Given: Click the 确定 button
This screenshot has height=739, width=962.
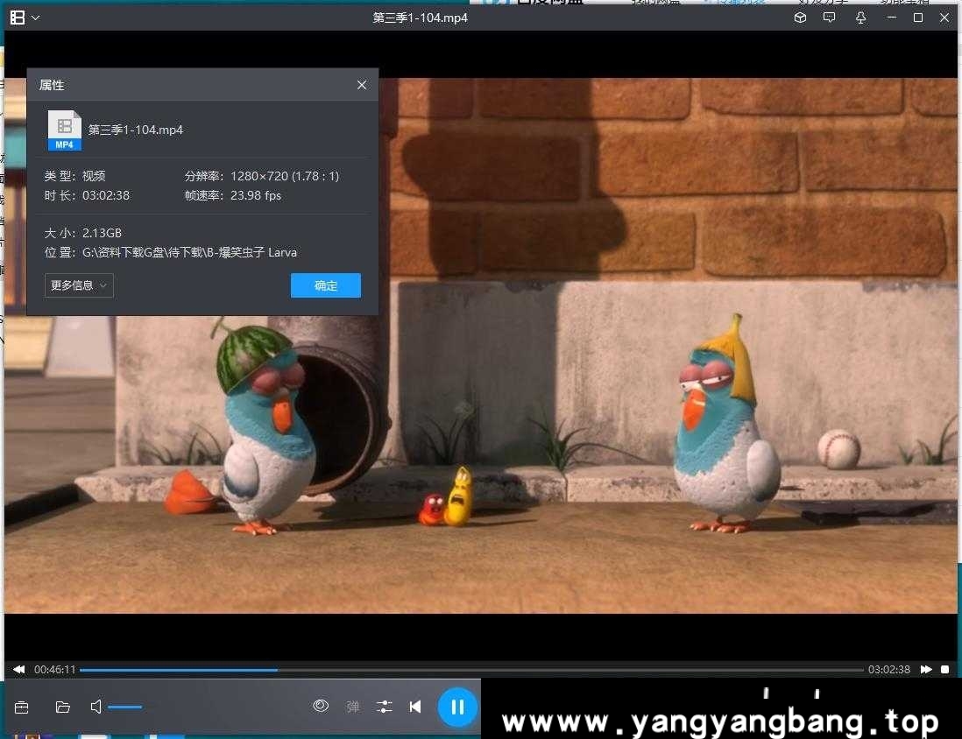Looking at the screenshot, I should coord(325,285).
